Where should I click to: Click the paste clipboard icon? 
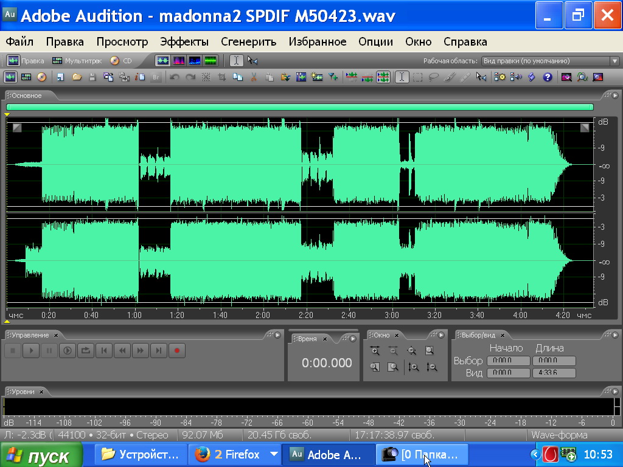point(270,77)
